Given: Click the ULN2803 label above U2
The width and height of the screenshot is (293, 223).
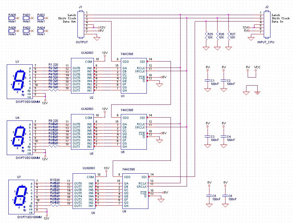Looking at the screenshot, I should 87,53.
